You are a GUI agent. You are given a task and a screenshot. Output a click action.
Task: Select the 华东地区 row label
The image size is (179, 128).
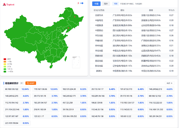(99, 35)
